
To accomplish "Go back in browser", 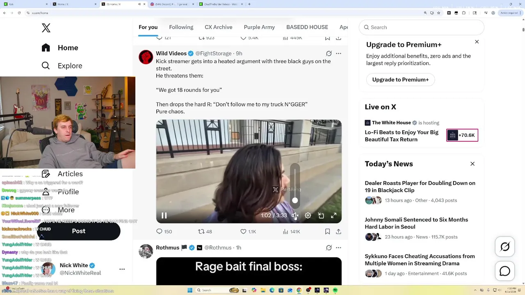I will 5,13.
